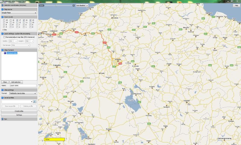
Task: Click the Kayseri city label on map
Action: 187,101
